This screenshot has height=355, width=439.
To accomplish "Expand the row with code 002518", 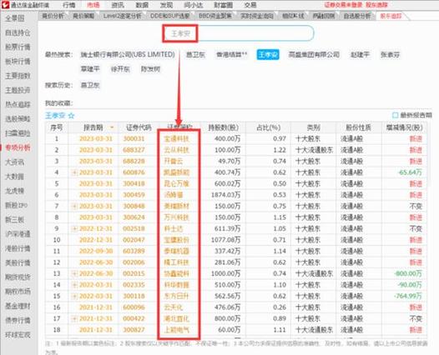I will pos(75,228).
